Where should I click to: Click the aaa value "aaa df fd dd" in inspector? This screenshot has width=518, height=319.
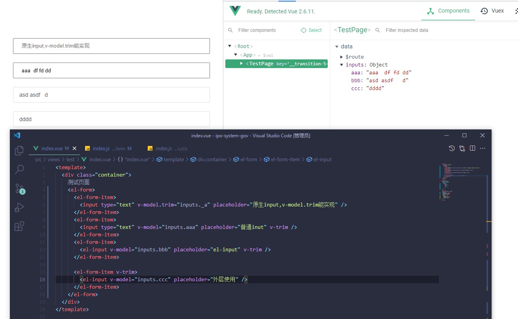pos(389,72)
